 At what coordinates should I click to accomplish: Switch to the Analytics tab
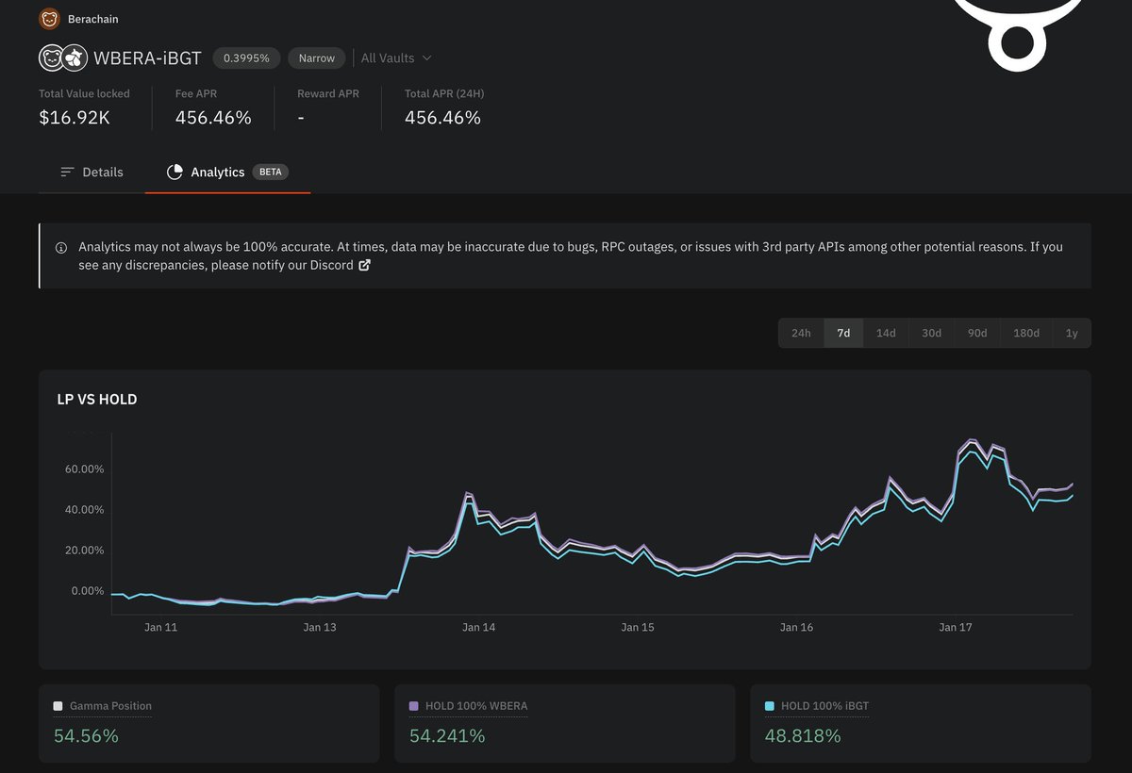pyautogui.click(x=227, y=172)
